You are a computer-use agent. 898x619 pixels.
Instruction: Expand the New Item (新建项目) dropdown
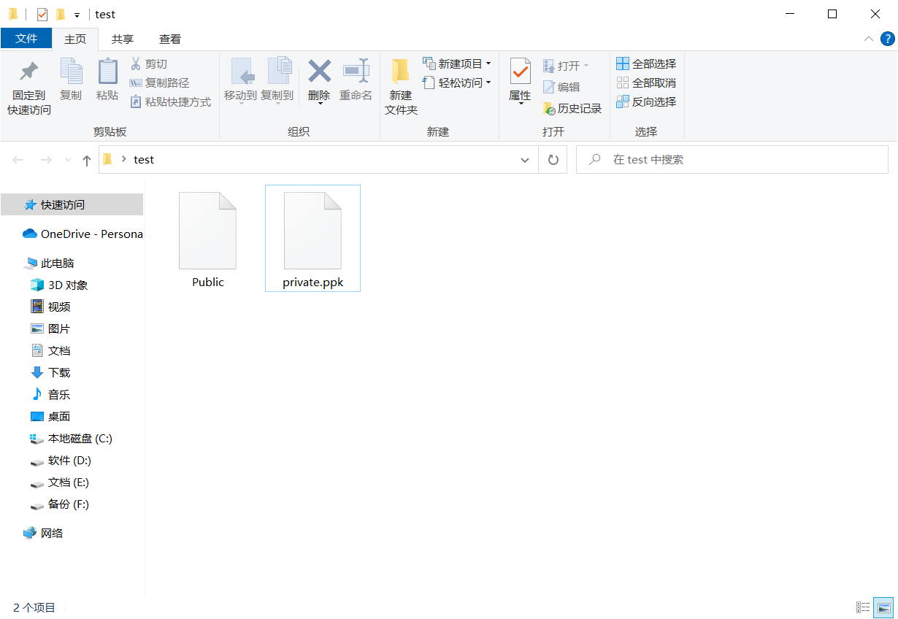488,64
